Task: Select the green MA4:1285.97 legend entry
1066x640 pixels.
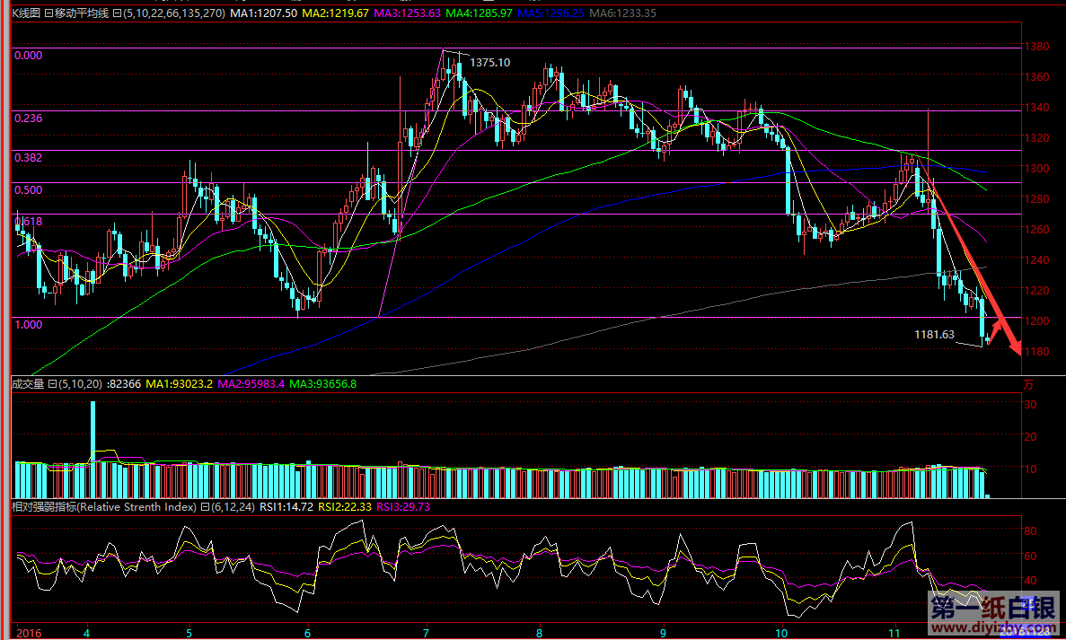Action: 478,13
